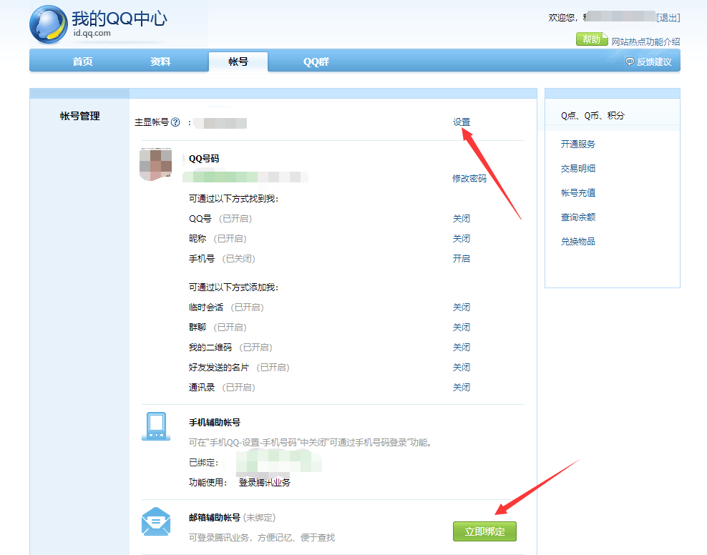Go to the QQ群 tab
Viewport: 707px width, 555px height.
point(316,62)
